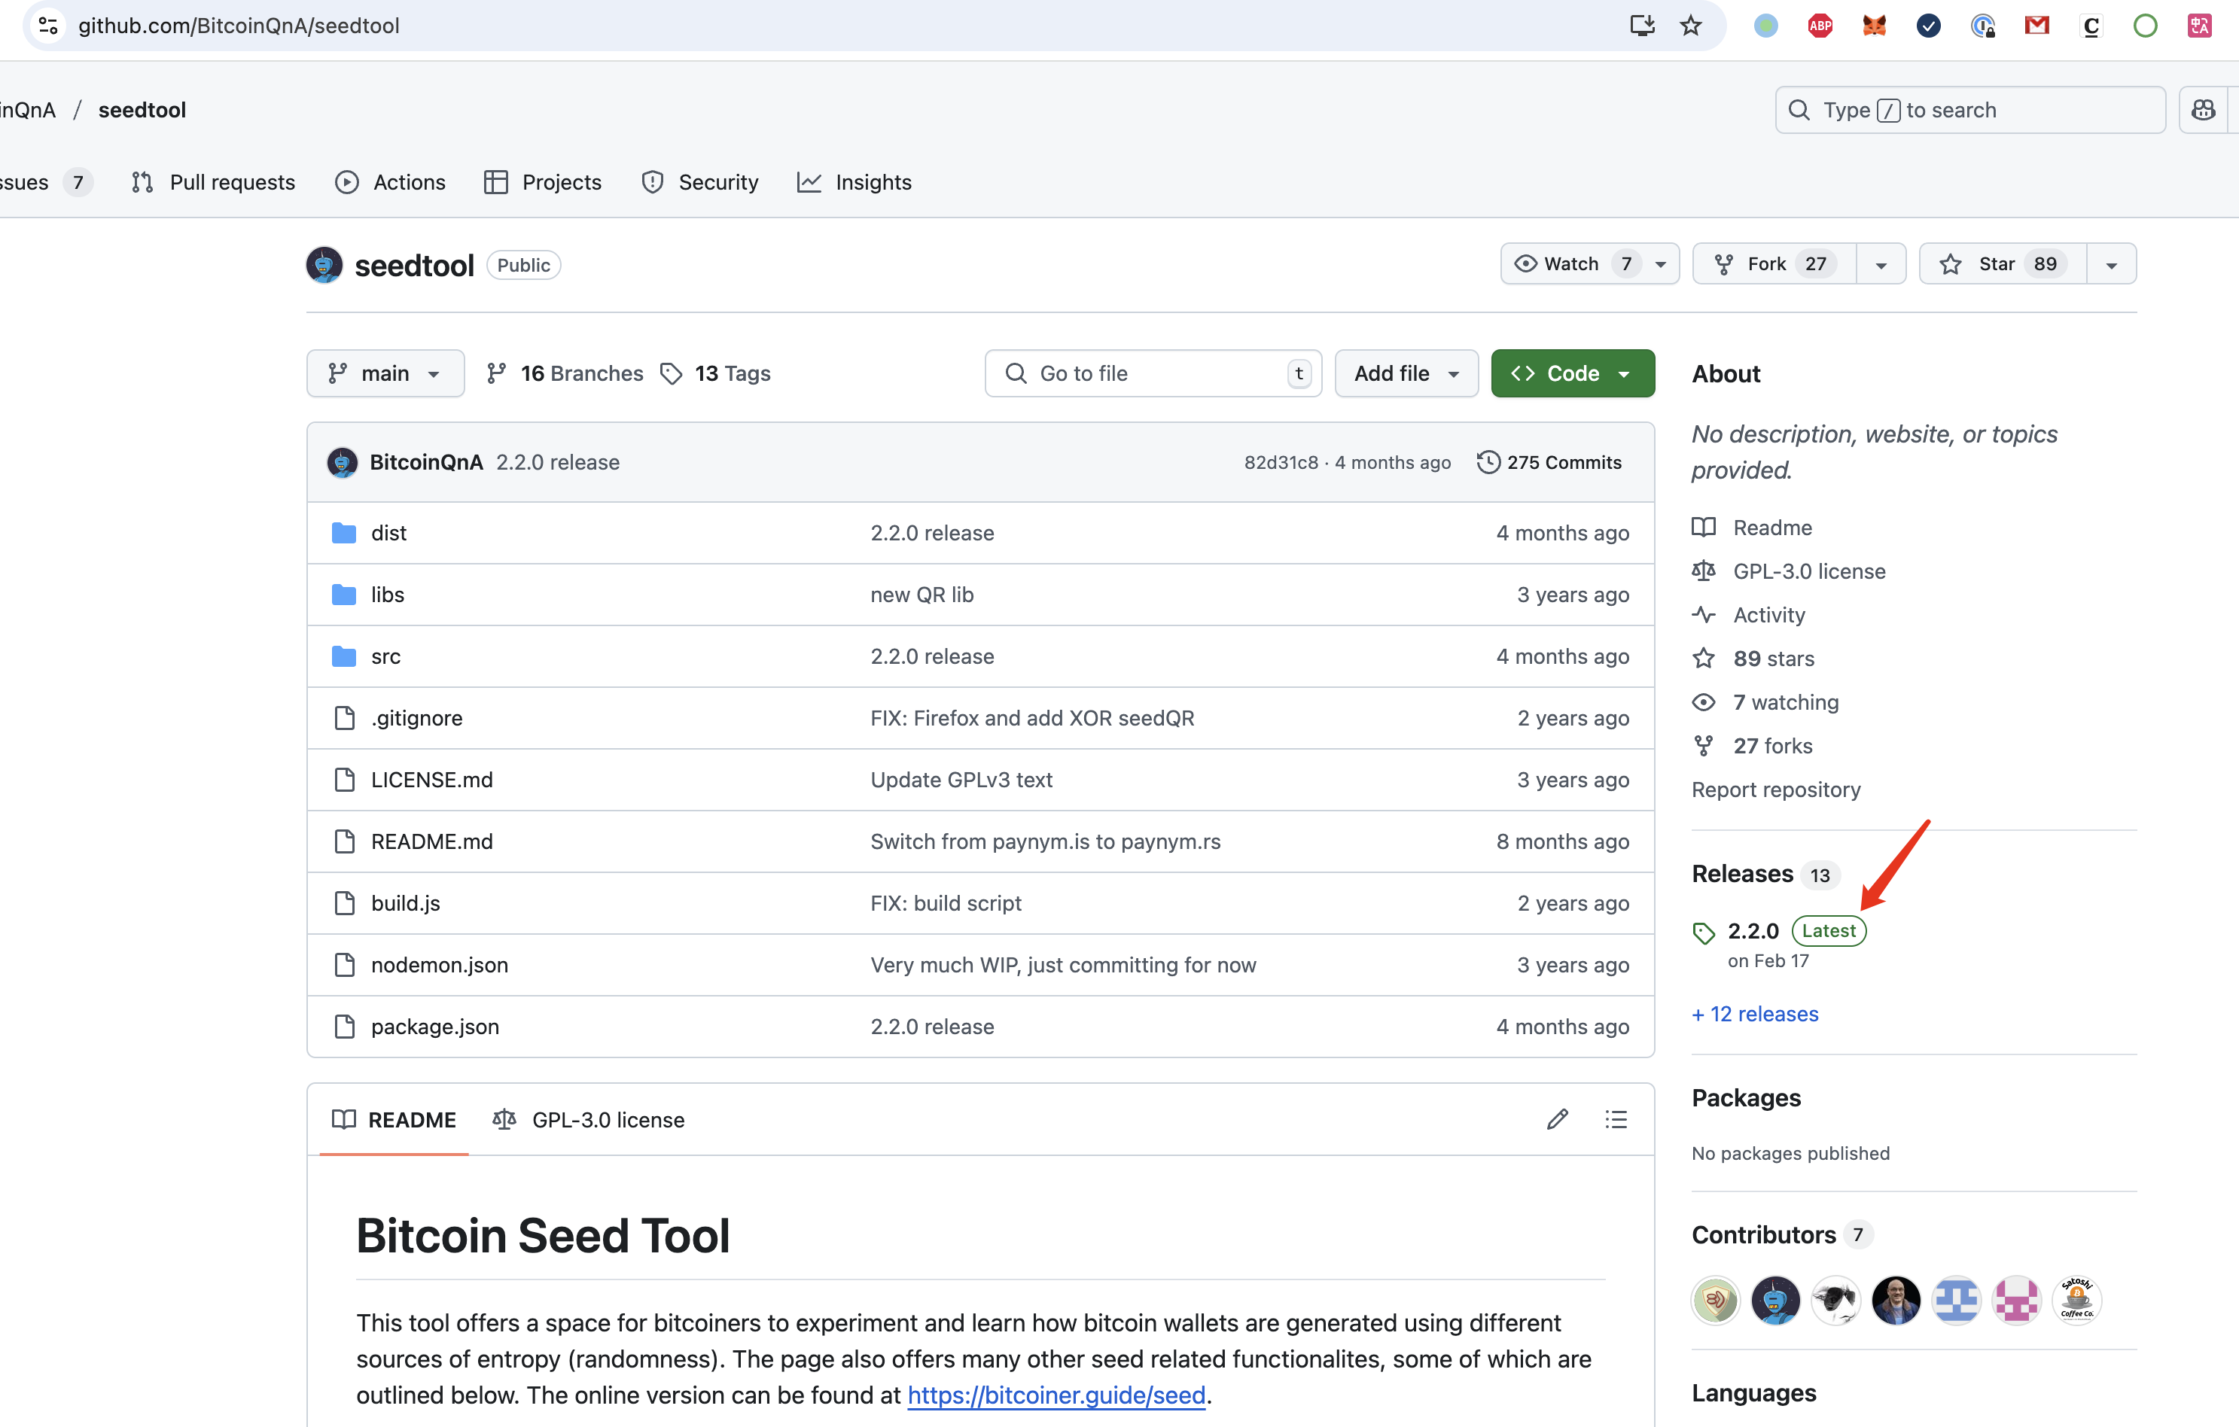Open the Pull requests tab
This screenshot has width=2239, height=1427.
coord(213,182)
